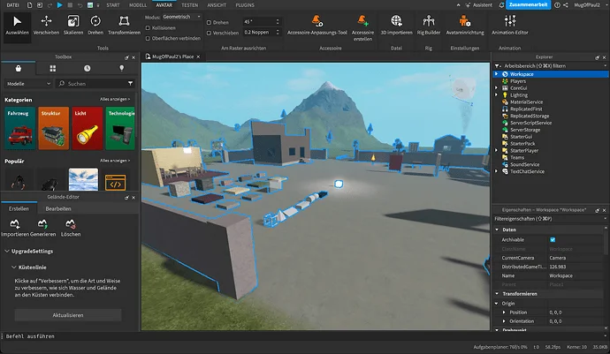Open the toolbox marketplace bag tab
This screenshot has width=610, height=354.
coord(19,68)
